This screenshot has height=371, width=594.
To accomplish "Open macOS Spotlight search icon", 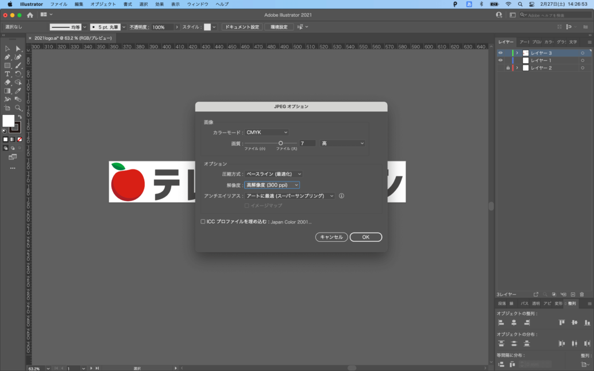I will [x=520, y=4].
